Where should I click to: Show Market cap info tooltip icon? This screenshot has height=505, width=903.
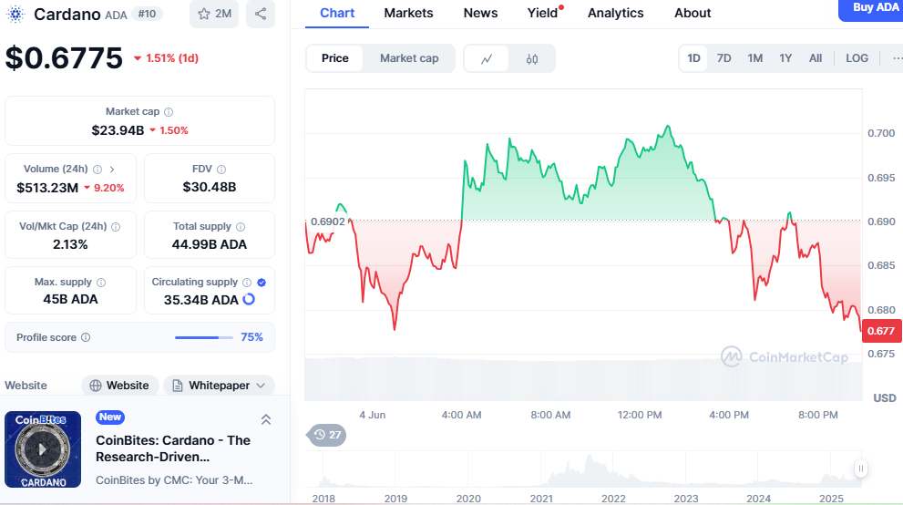click(169, 112)
